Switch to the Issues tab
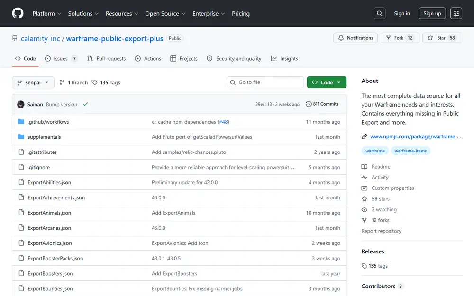Screen dimensions: 474x296 pyautogui.click(x=61, y=59)
